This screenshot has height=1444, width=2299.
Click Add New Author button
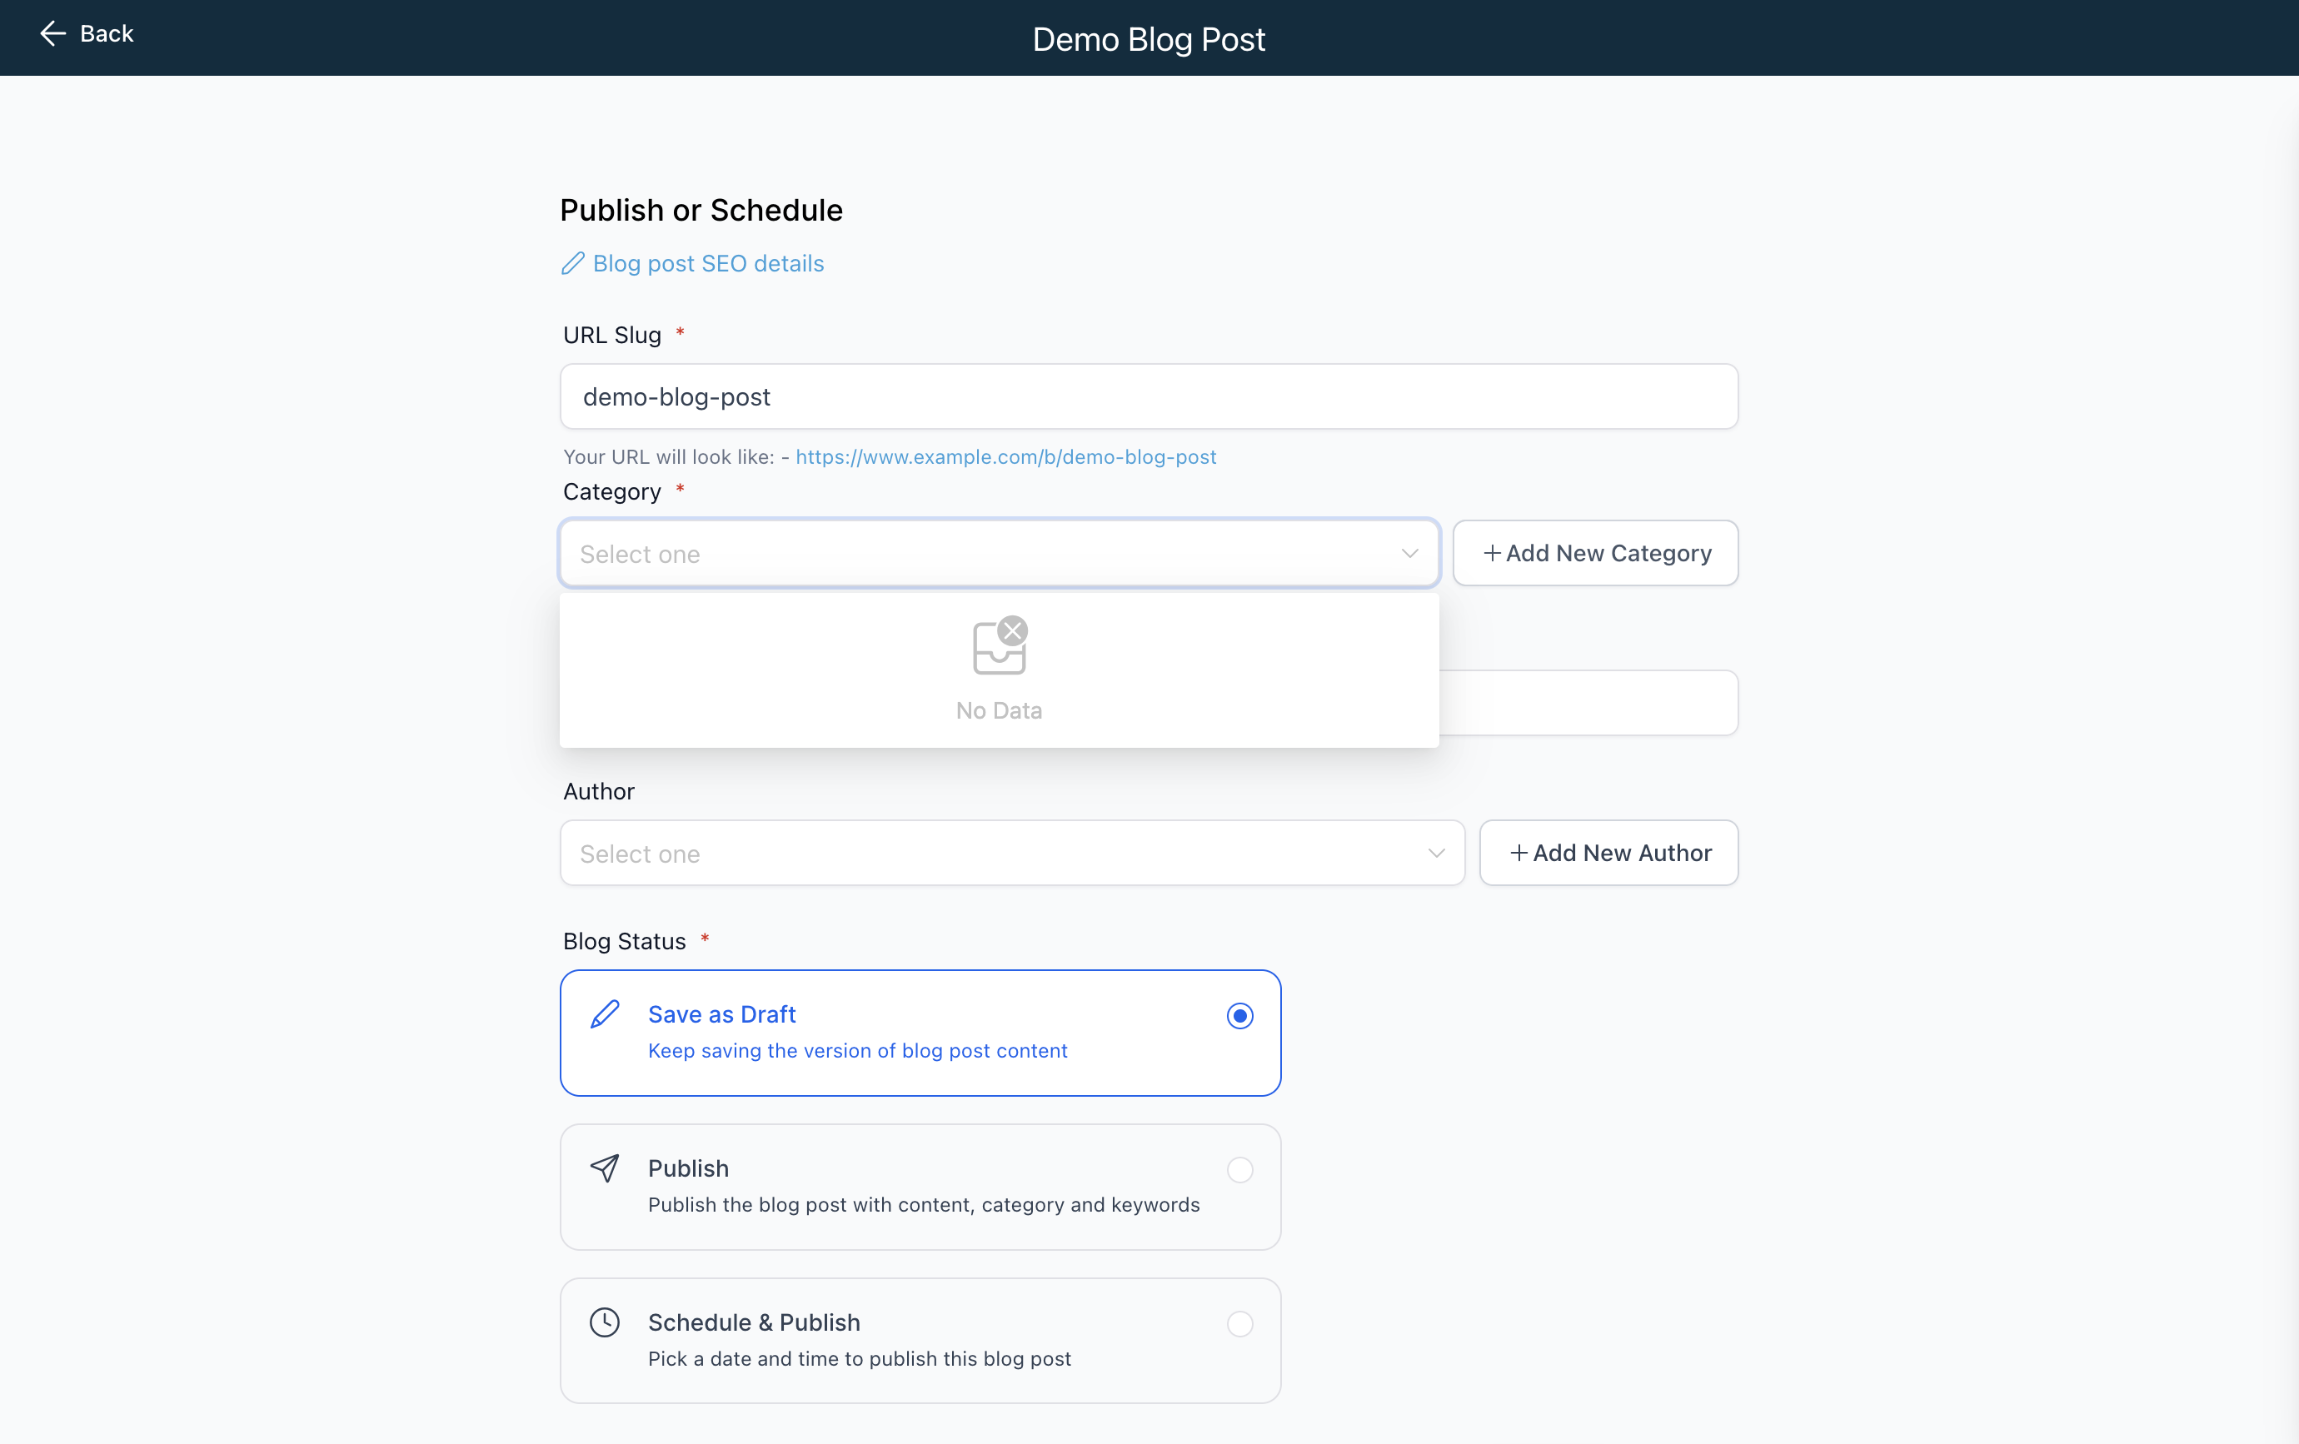(x=1608, y=854)
